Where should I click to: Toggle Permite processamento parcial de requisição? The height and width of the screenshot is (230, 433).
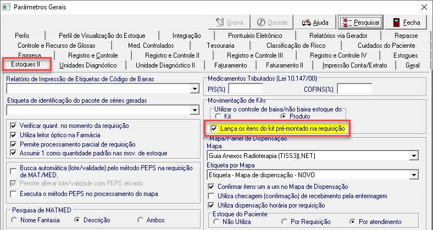(13, 144)
